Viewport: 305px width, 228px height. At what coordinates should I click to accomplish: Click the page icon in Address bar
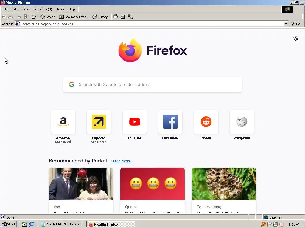(x=18, y=24)
